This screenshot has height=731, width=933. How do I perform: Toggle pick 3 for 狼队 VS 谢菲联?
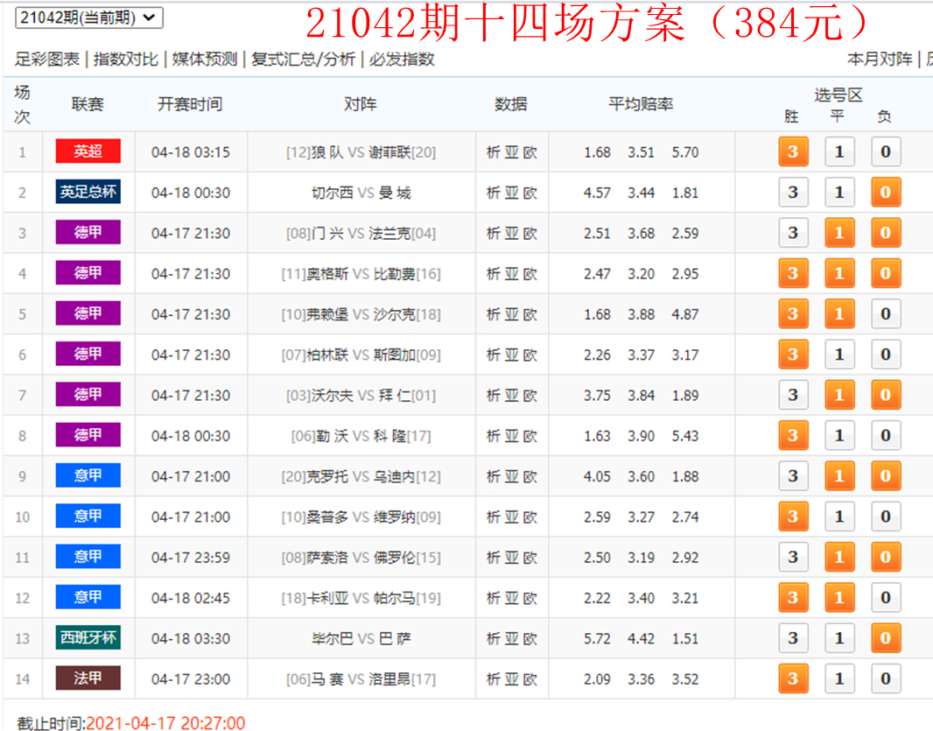click(x=793, y=151)
